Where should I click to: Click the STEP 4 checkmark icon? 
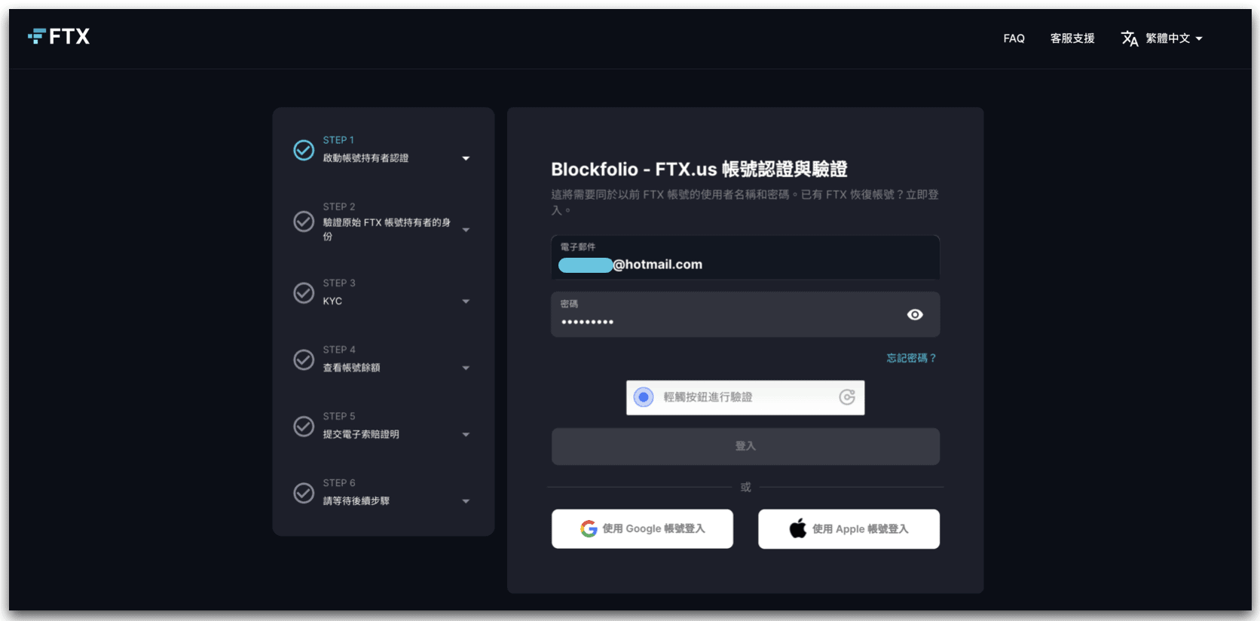(x=304, y=359)
